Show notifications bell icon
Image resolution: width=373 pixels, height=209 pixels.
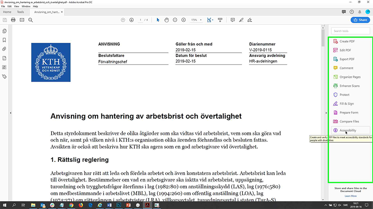tap(360, 12)
